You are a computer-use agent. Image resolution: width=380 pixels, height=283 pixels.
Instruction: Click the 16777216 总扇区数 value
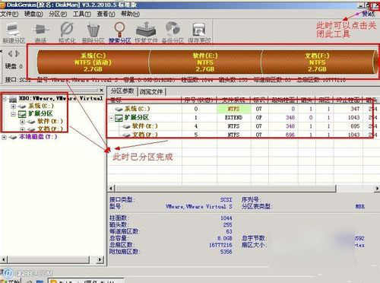point(220,245)
